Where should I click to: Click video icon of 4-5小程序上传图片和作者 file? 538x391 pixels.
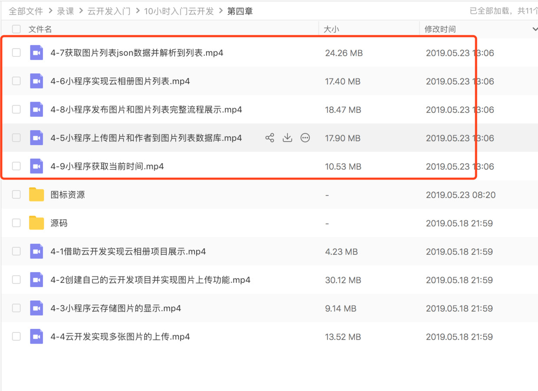(x=36, y=138)
